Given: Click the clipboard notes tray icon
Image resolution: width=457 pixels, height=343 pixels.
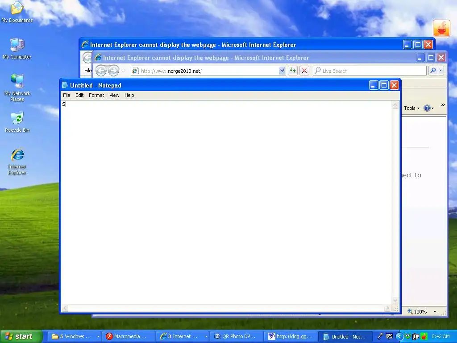Looking at the screenshot, I should [x=416, y=336].
